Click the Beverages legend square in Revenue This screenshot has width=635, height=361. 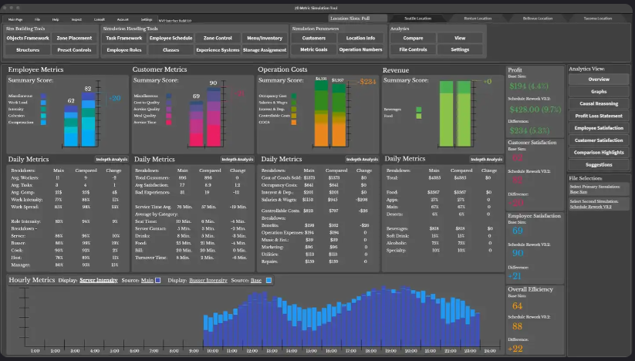coord(418,110)
